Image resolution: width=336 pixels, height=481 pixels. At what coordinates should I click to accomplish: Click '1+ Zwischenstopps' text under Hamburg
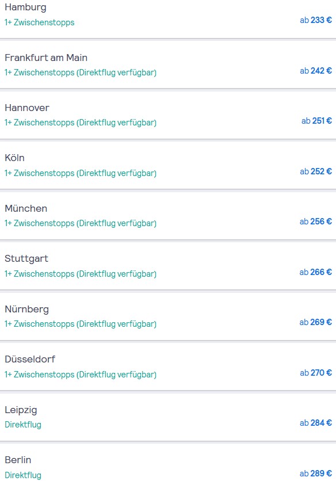point(39,22)
